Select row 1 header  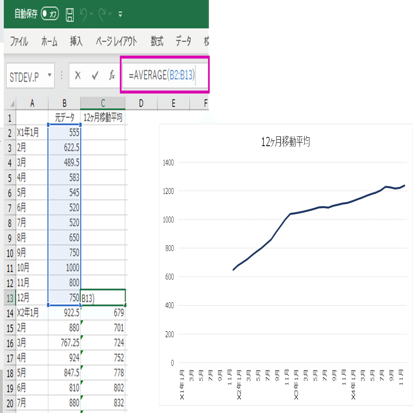coord(10,118)
